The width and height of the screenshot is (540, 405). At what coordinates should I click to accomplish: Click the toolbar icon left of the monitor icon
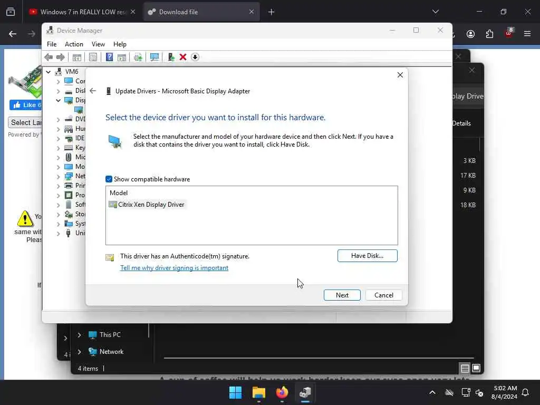(x=138, y=57)
